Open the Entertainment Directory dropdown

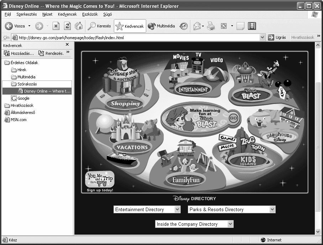click(x=147, y=209)
